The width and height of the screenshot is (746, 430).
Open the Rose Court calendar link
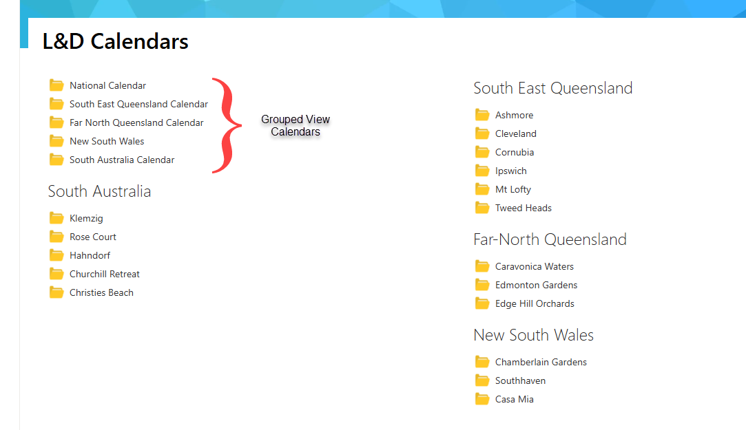pos(93,237)
